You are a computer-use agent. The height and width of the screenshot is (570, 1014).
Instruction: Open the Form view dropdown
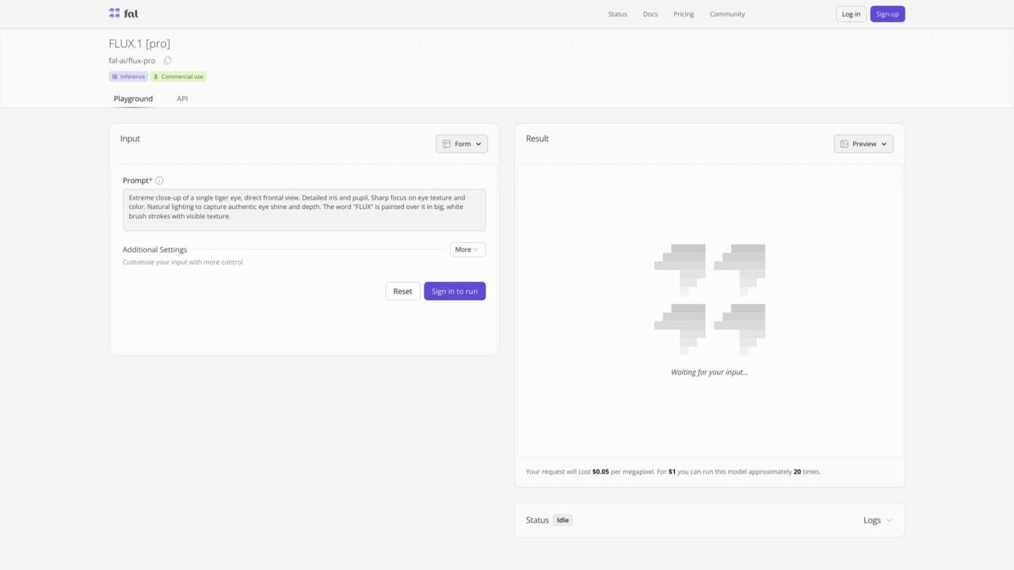coord(462,143)
